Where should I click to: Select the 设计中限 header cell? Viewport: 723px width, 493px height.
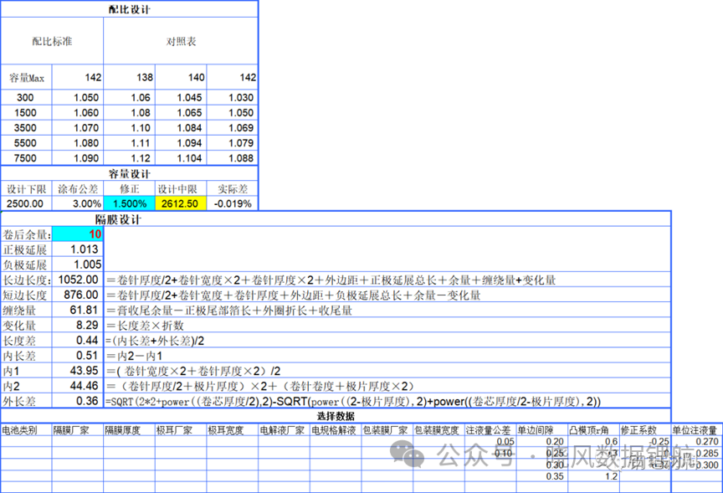[182, 189]
